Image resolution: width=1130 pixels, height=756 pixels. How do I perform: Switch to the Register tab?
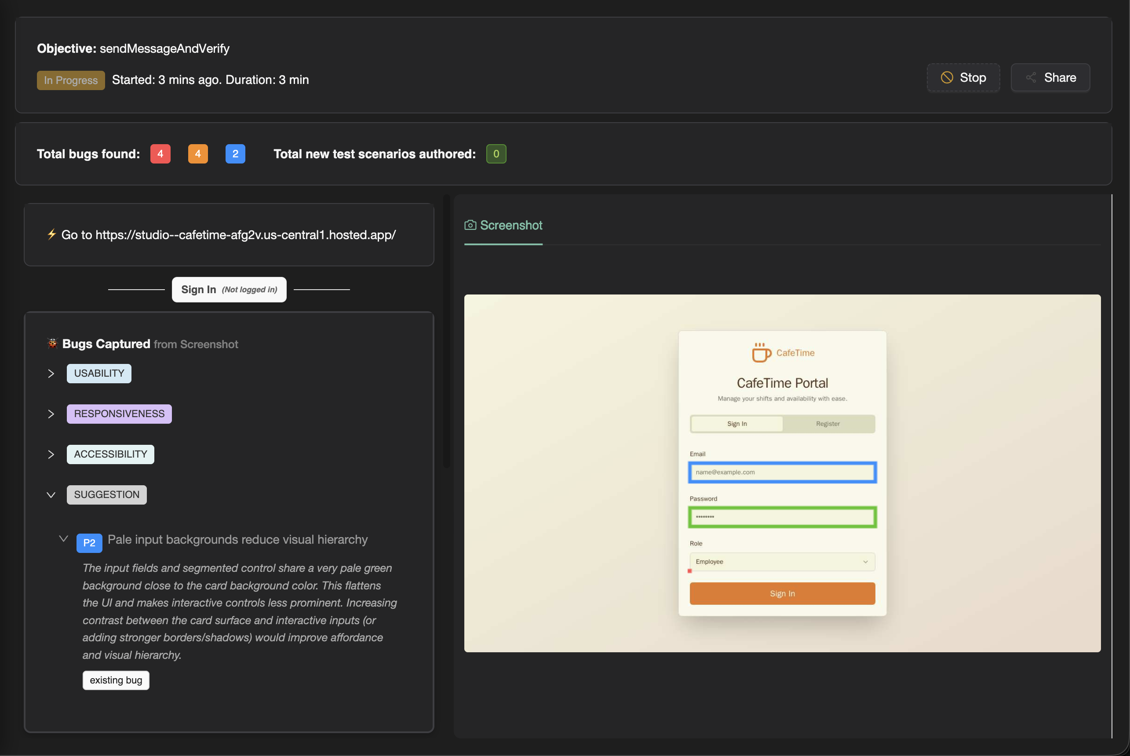tap(827, 424)
